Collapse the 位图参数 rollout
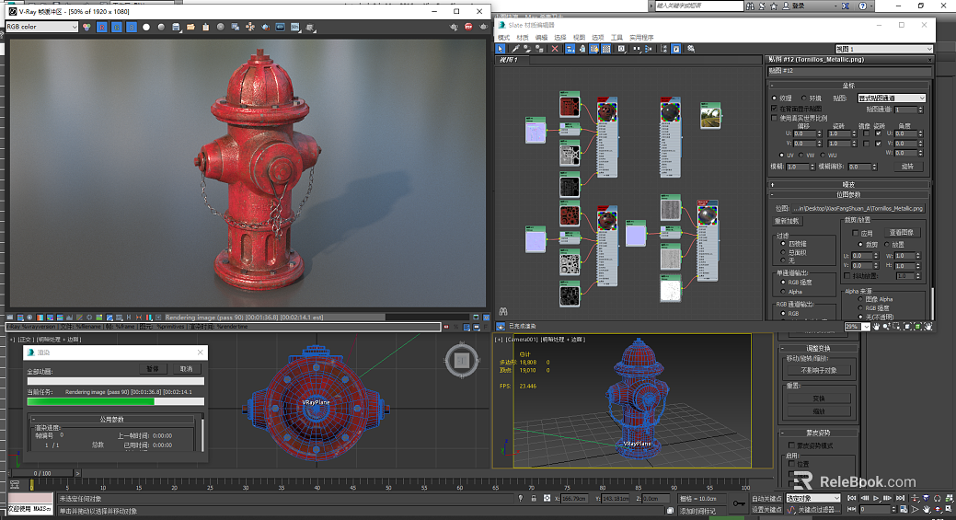The height and width of the screenshot is (520, 956). [848, 194]
